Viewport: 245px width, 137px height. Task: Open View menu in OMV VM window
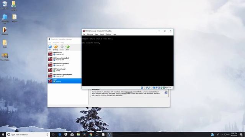pyautogui.click(x=96, y=34)
